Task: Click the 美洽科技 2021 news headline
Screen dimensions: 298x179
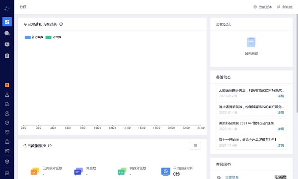Action: point(246,123)
